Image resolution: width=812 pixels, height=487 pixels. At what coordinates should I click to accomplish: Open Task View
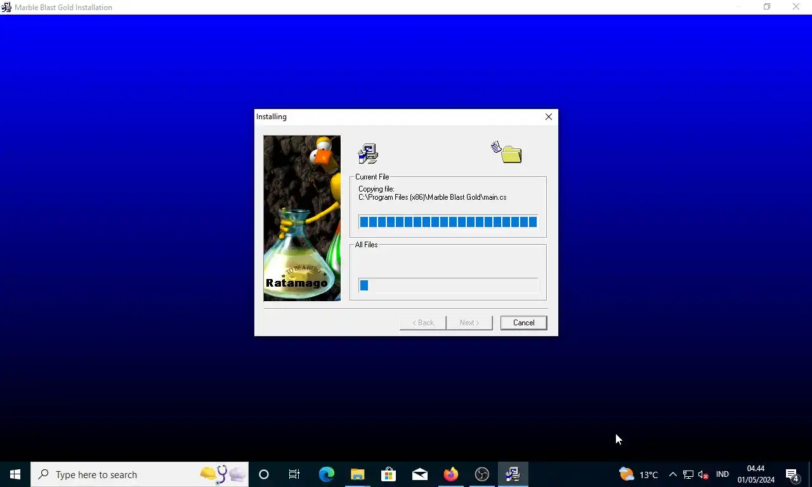[294, 474]
